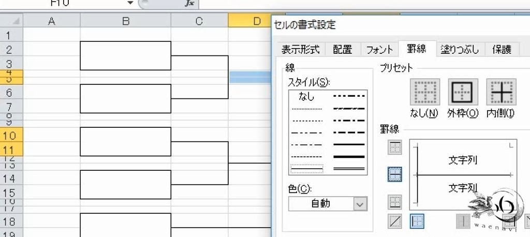Click the Select All corner of the sheet
Image resolution: width=530 pixels, height=237 pixels.
[11, 21]
